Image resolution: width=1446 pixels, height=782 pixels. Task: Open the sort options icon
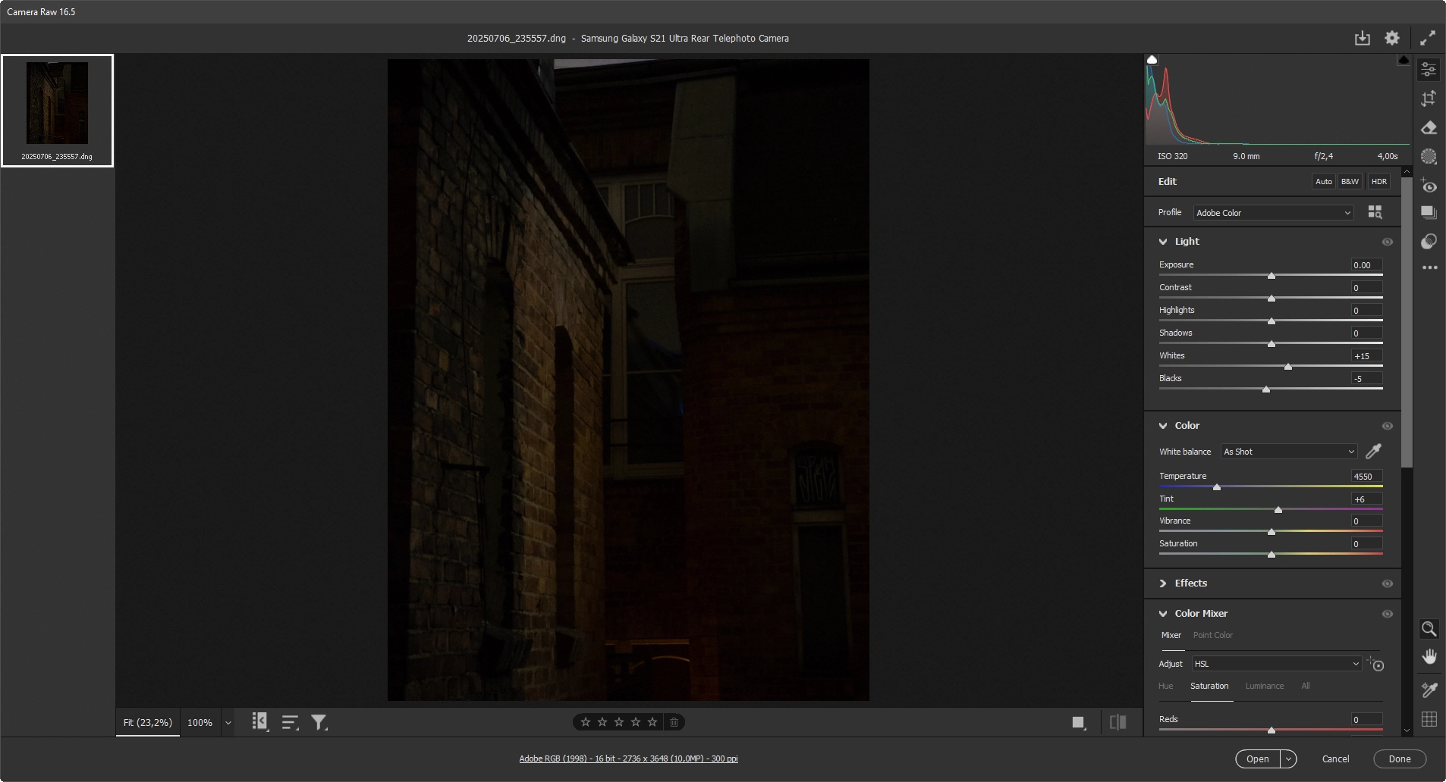[290, 723]
